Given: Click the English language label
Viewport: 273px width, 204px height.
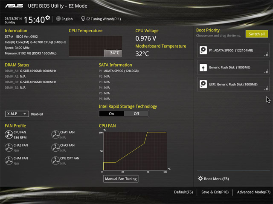Looking at the screenshot, I should (67, 19).
